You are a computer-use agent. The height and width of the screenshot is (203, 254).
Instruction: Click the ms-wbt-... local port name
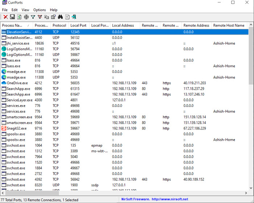coord(99,151)
